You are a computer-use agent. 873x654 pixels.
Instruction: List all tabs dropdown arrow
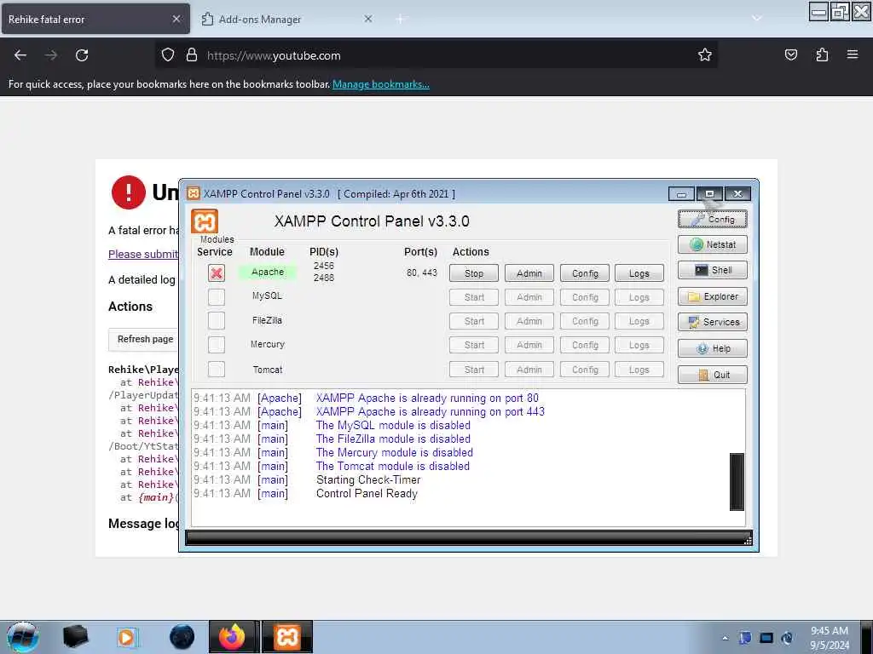point(757,19)
